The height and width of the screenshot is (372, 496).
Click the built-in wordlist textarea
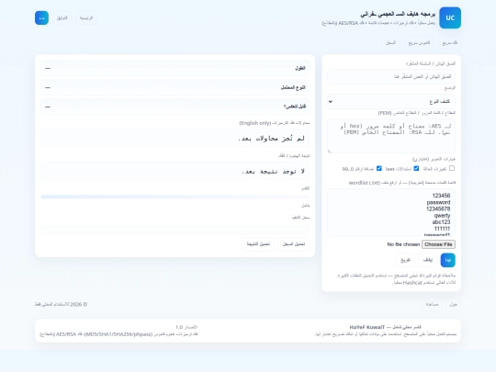[391, 212]
